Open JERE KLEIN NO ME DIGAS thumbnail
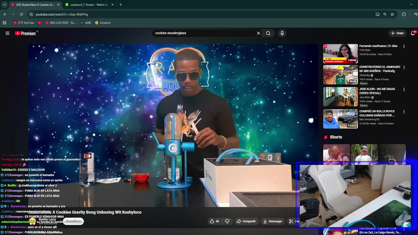The image size is (418, 235). (340, 97)
